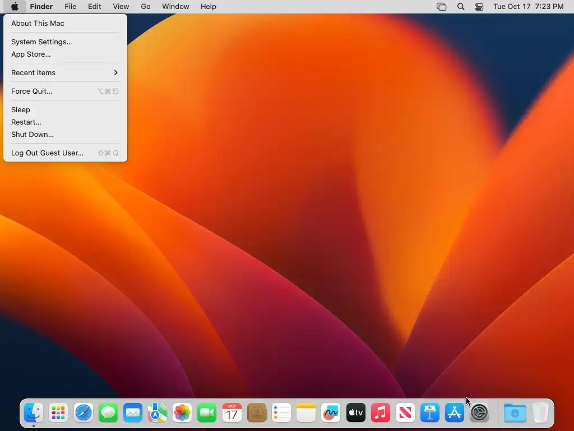Open the Apple TV app
574x431 pixels.
[355, 412]
